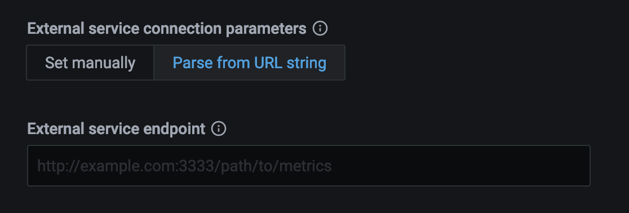Activate the highlighted Parse from URL string toggle
Screen dimensions: 629x213
[x=249, y=63]
